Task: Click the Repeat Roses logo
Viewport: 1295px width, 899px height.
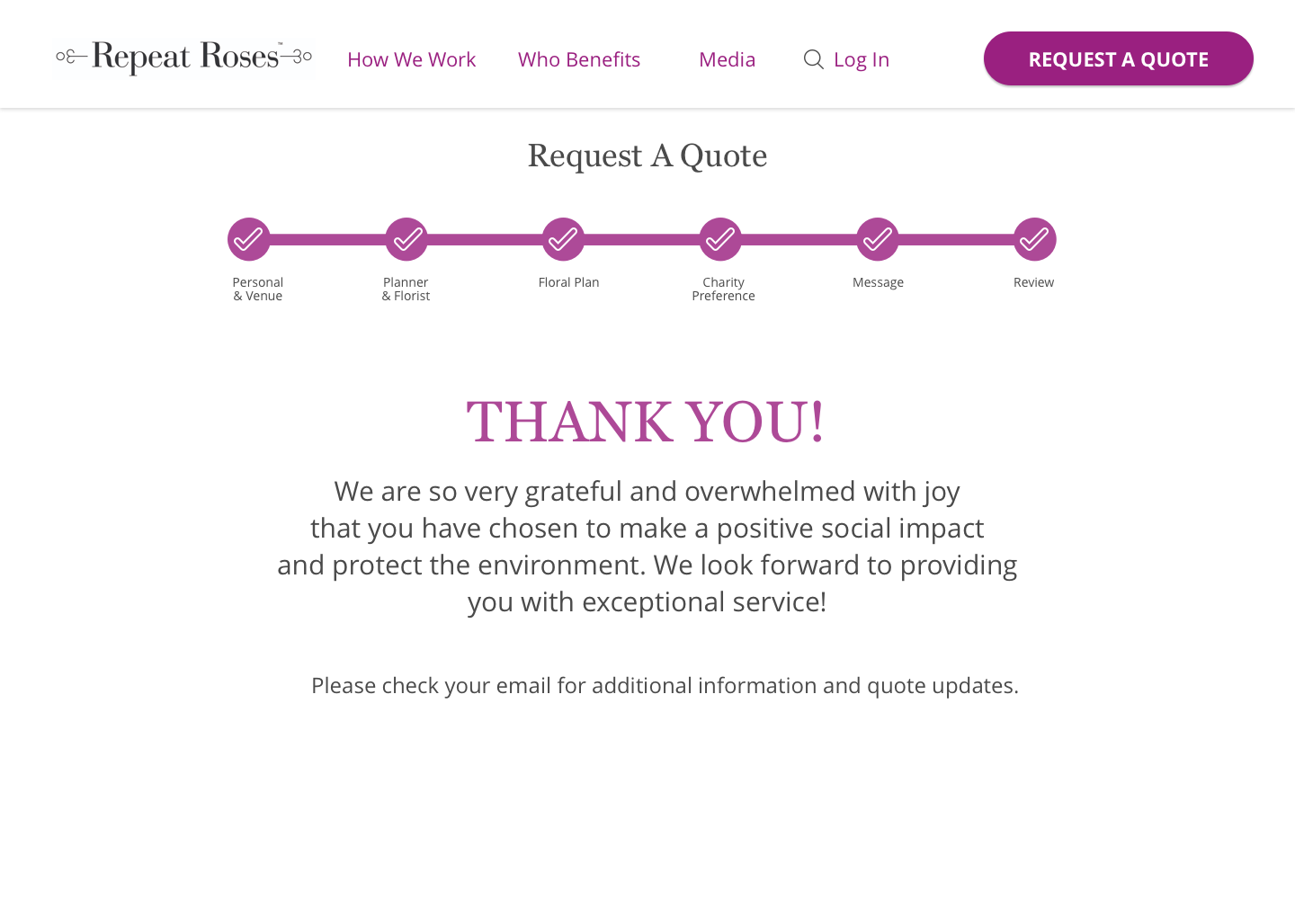Action: pos(183,58)
